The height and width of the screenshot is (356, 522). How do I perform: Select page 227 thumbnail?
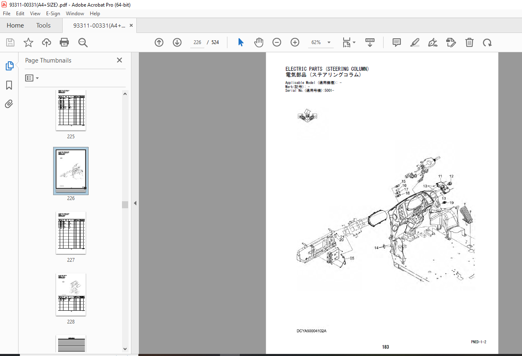pyautogui.click(x=71, y=233)
